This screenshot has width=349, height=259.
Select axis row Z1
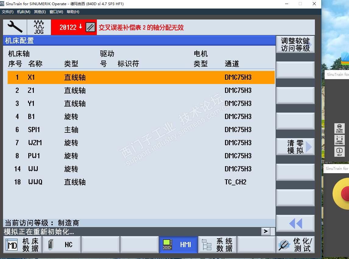click(141, 91)
